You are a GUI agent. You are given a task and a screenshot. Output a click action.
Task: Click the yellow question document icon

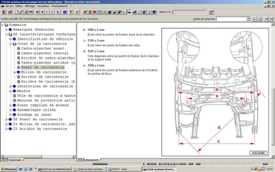pos(149,12)
